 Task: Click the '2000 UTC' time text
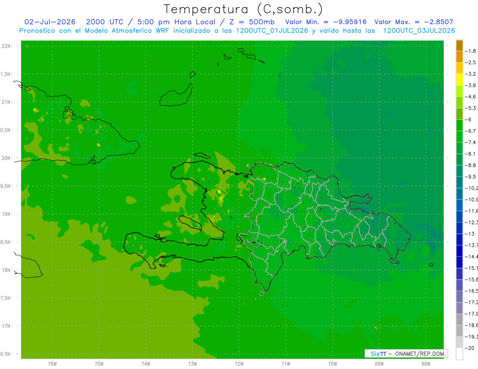pos(104,22)
